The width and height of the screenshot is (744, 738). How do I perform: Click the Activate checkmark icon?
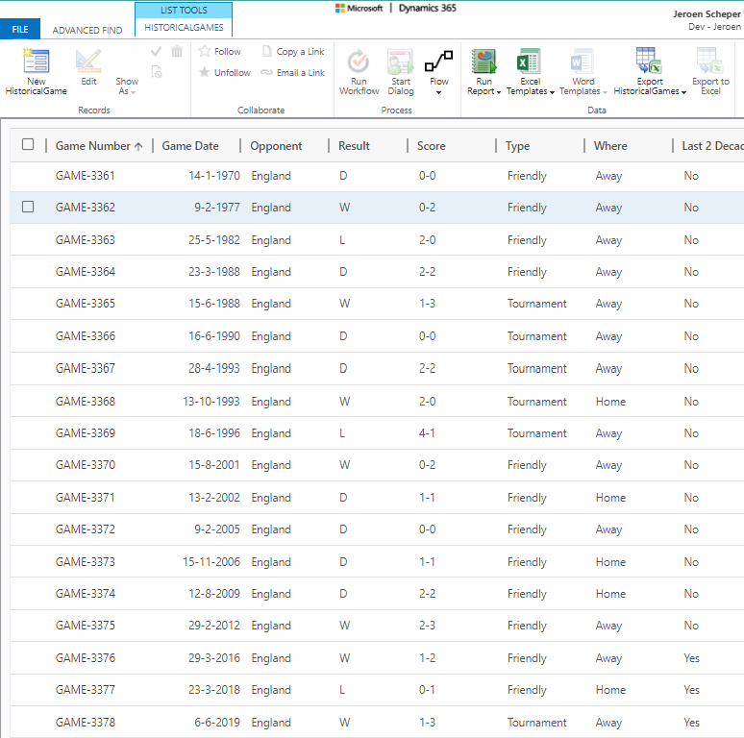point(156,51)
